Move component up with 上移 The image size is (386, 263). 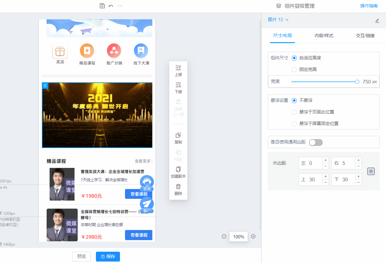point(178,71)
